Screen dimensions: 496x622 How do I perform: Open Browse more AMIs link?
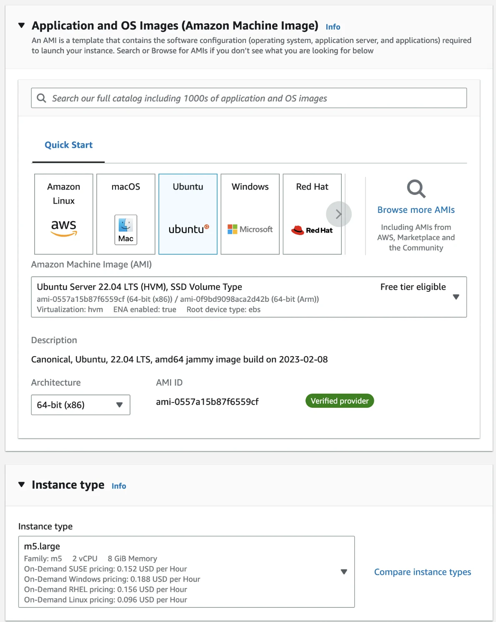[x=416, y=210]
